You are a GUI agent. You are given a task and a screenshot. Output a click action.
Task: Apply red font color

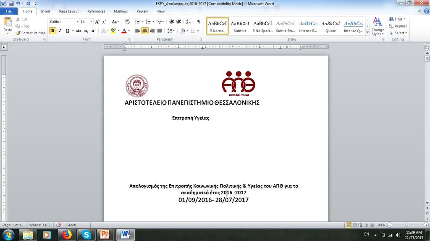point(124,31)
